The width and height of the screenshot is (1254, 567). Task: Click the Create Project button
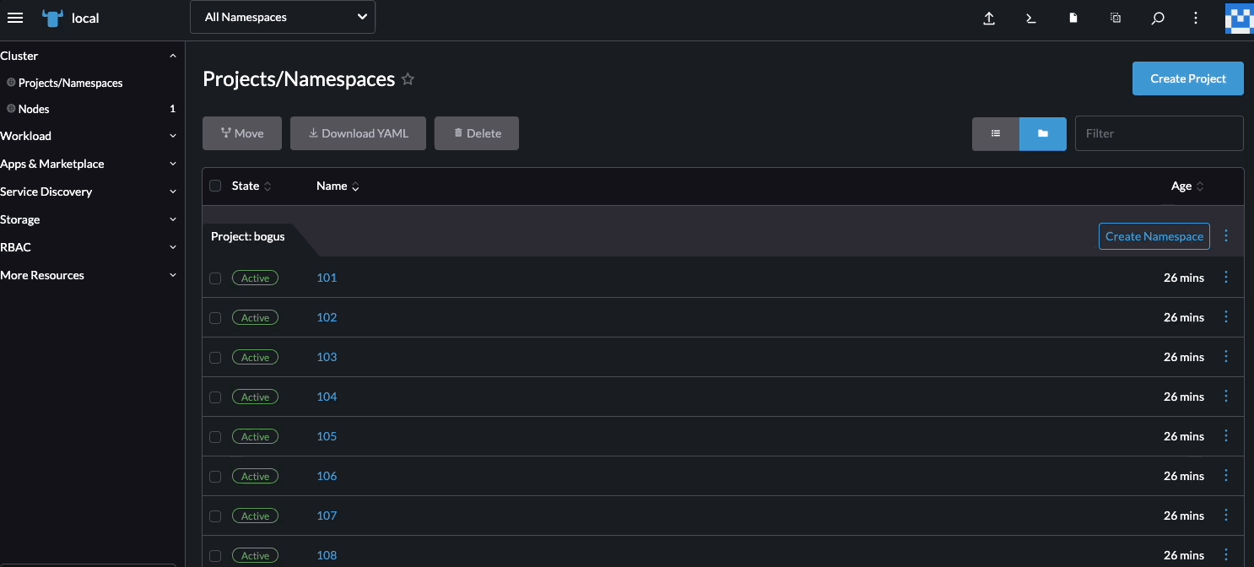(x=1187, y=78)
